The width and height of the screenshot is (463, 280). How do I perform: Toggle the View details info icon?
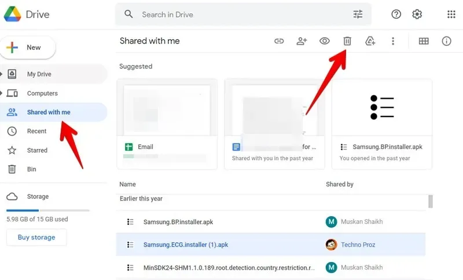(446, 41)
